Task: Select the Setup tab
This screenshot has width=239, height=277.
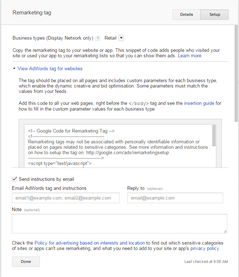Action: pos(215,14)
